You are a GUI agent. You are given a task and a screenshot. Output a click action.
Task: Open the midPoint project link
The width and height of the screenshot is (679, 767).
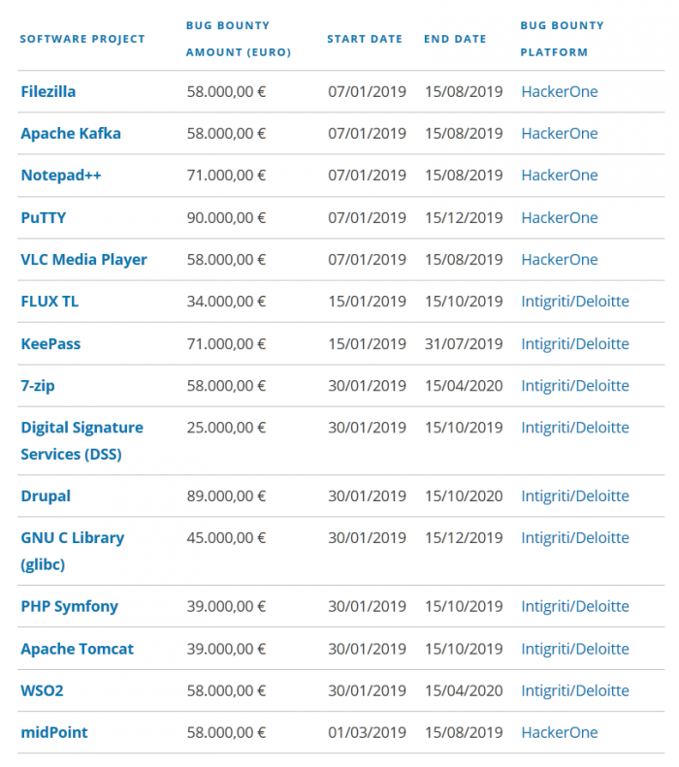[x=53, y=733]
